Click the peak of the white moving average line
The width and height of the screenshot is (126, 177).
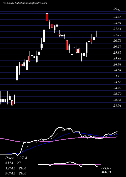pyautogui.click(x=60, y=127)
